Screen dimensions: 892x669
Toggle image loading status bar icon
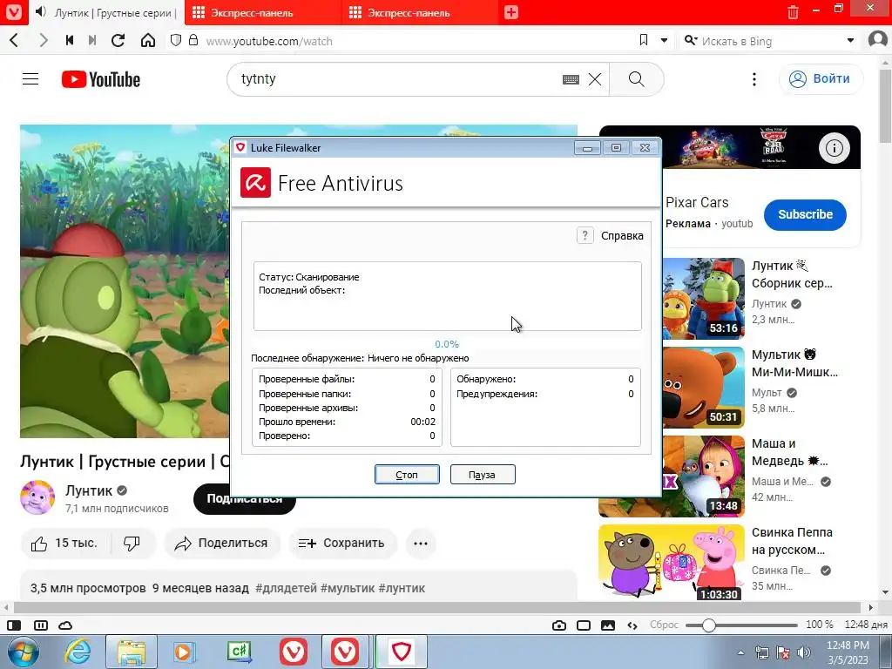coord(608,625)
